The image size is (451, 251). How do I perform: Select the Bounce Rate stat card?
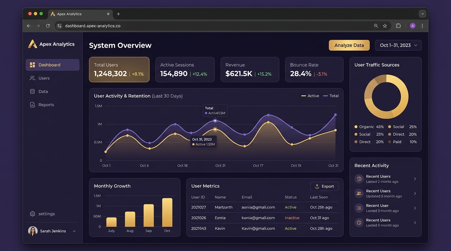314,70
